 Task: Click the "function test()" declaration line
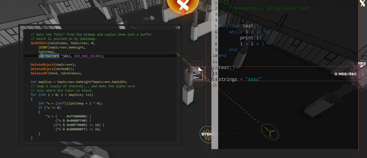pyautogui.click(x=238, y=26)
